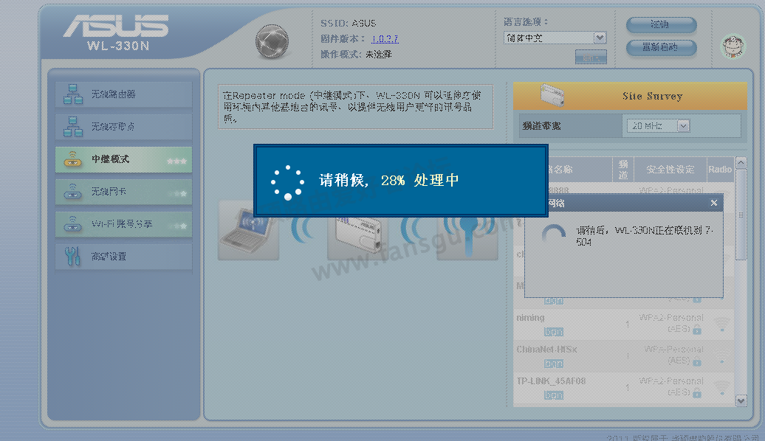Click the laptop client thumbnail
Viewport: 765px width, 441px height.
coord(248,230)
